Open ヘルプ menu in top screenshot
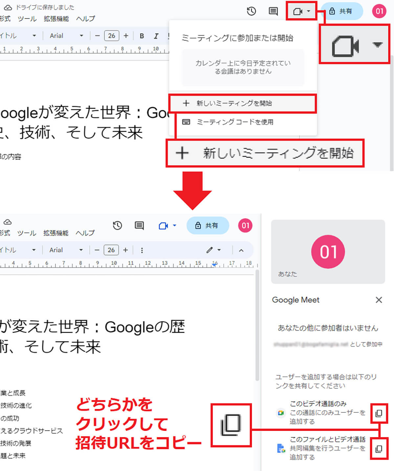The image size is (394, 471). (85, 19)
